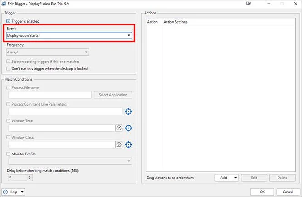Click into the Window Class input field

62,144
